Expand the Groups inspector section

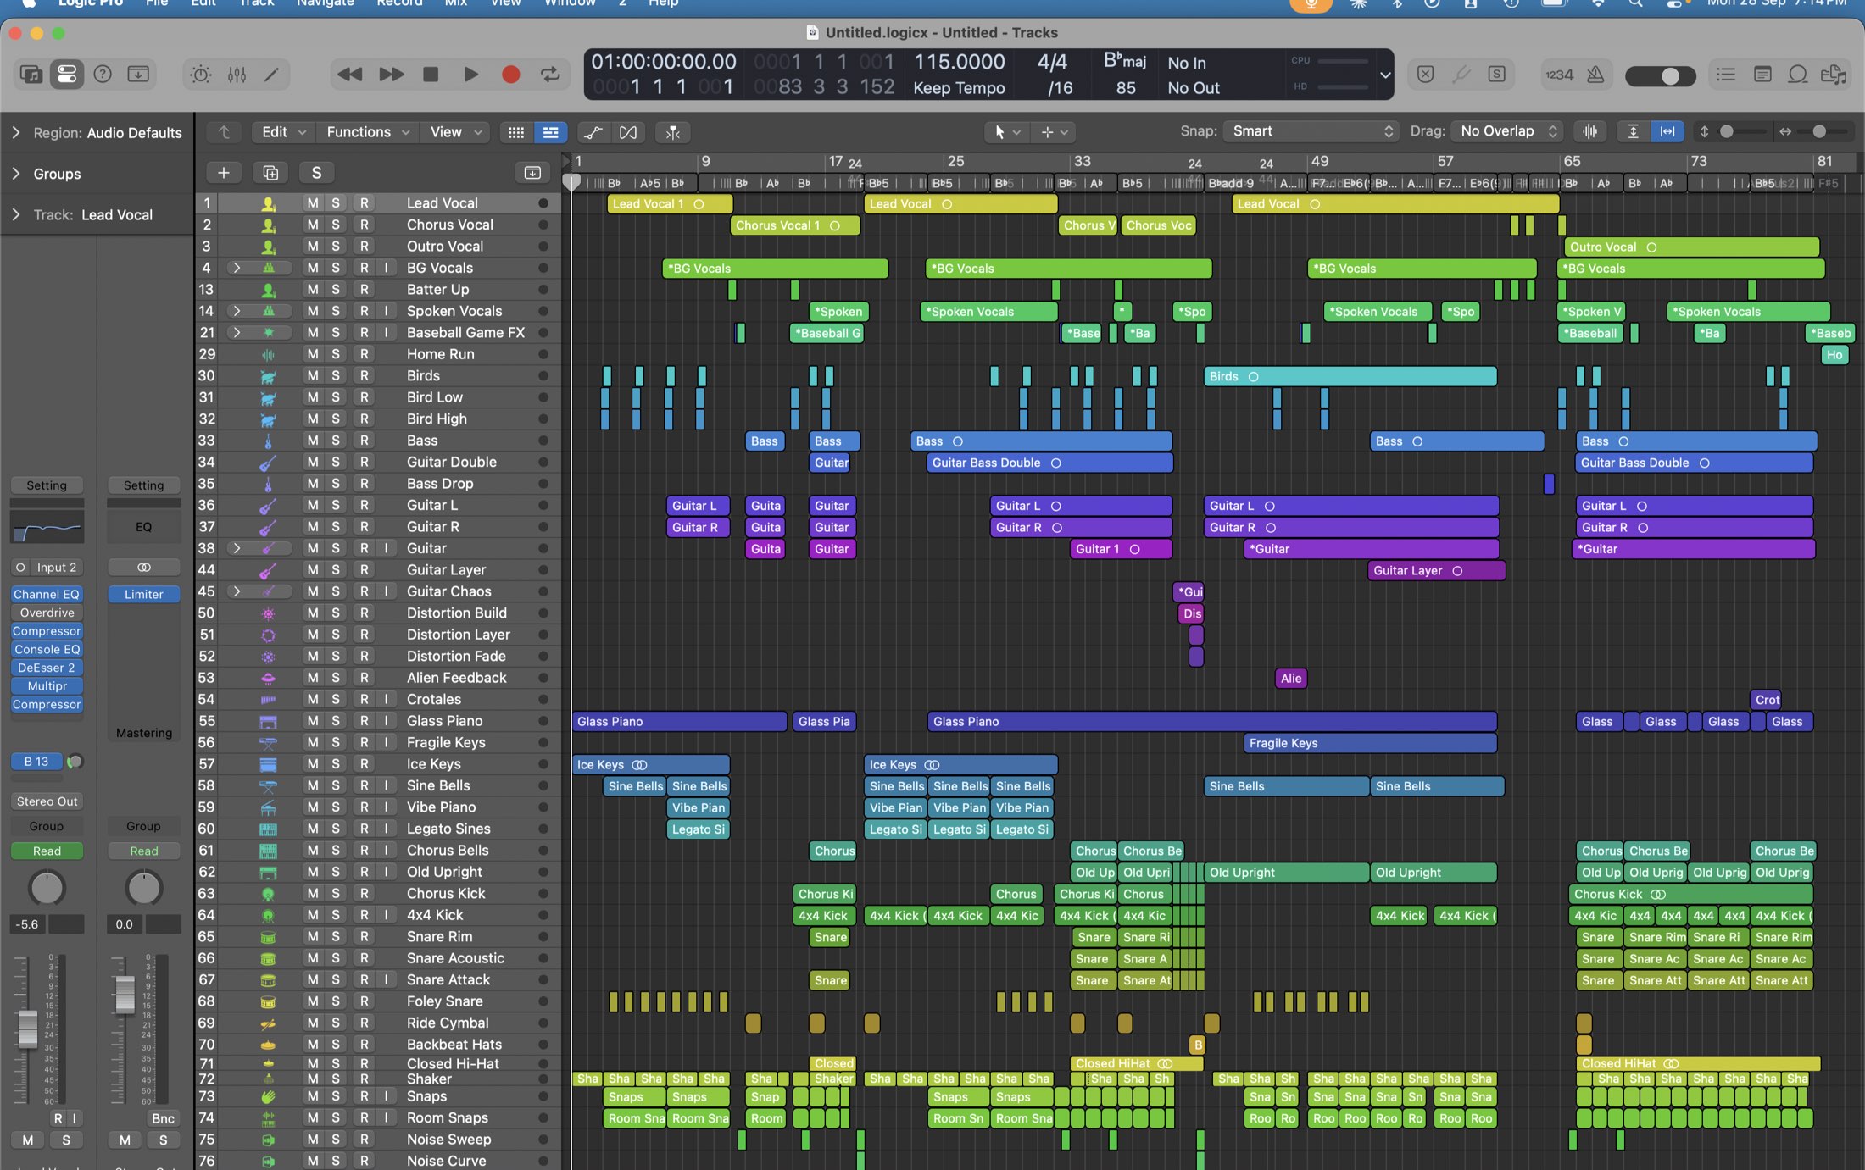16,174
